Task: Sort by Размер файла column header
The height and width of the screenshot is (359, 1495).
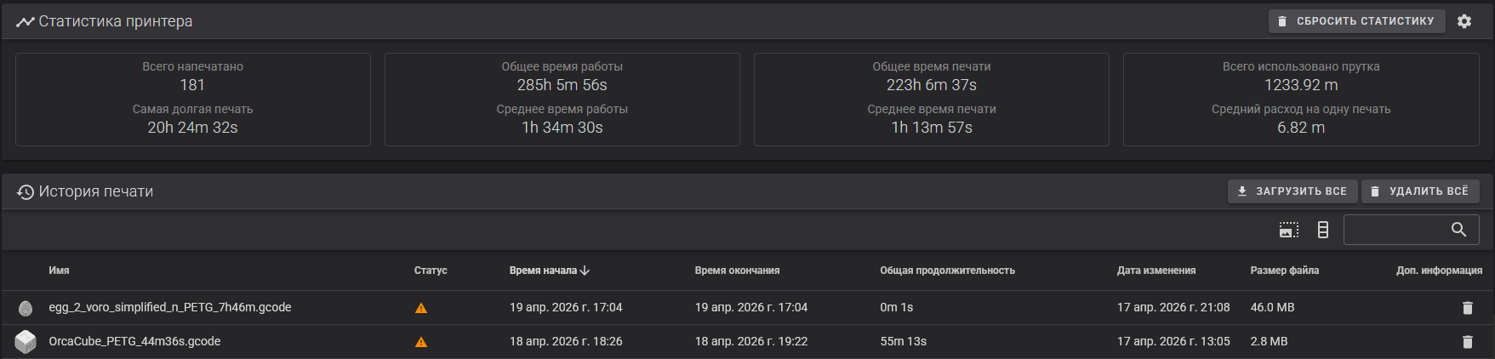Action: click(1284, 271)
